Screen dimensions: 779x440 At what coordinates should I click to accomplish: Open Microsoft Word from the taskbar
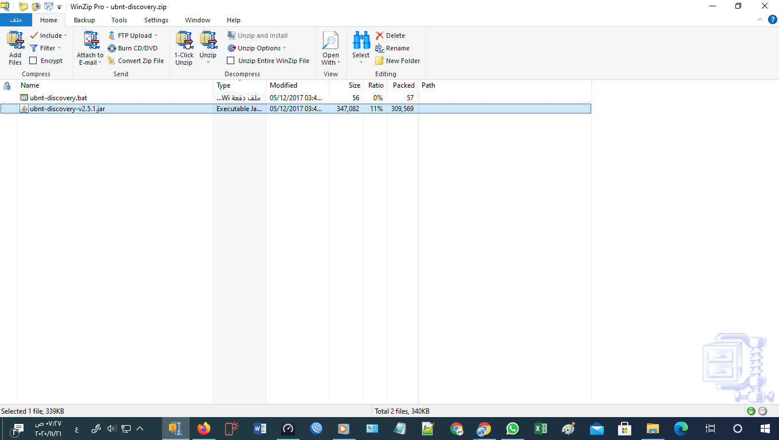pos(259,429)
